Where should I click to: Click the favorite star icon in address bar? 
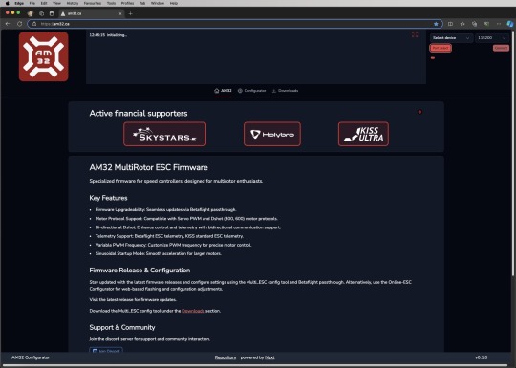[x=436, y=24]
